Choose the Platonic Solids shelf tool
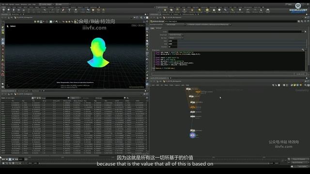This screenshot has height=174, width=310. coord(76,10)
